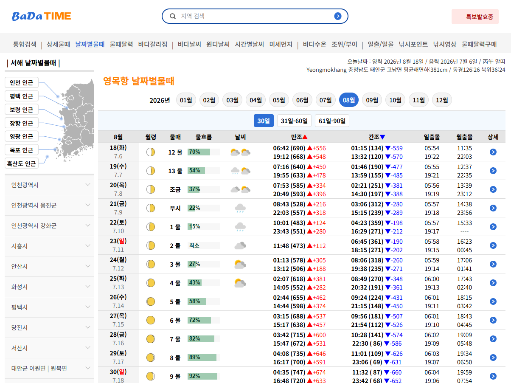Open details arrow for 23(일) row
The height and width of the screenshot is (383, 511).
(493, 245)
